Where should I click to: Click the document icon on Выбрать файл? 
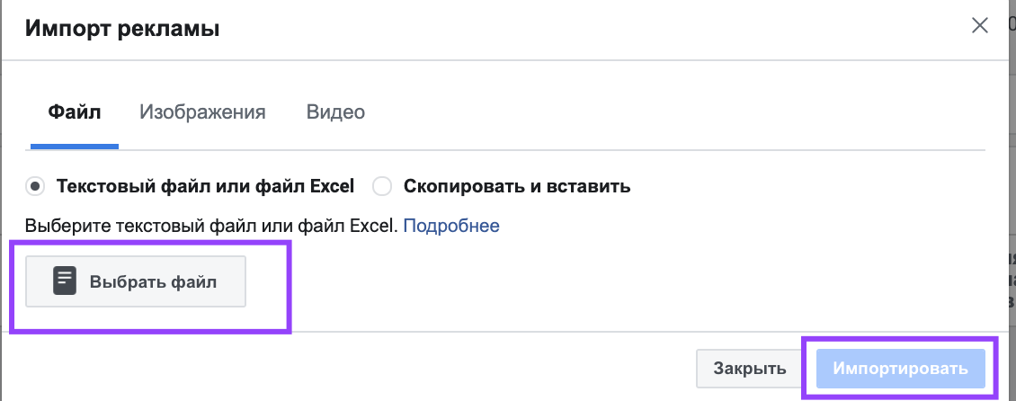pyautogui.click(x=65, y=281)
